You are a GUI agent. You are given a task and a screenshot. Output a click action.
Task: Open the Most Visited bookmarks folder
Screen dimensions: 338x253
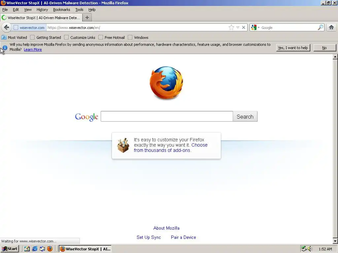tap(14, 38)
